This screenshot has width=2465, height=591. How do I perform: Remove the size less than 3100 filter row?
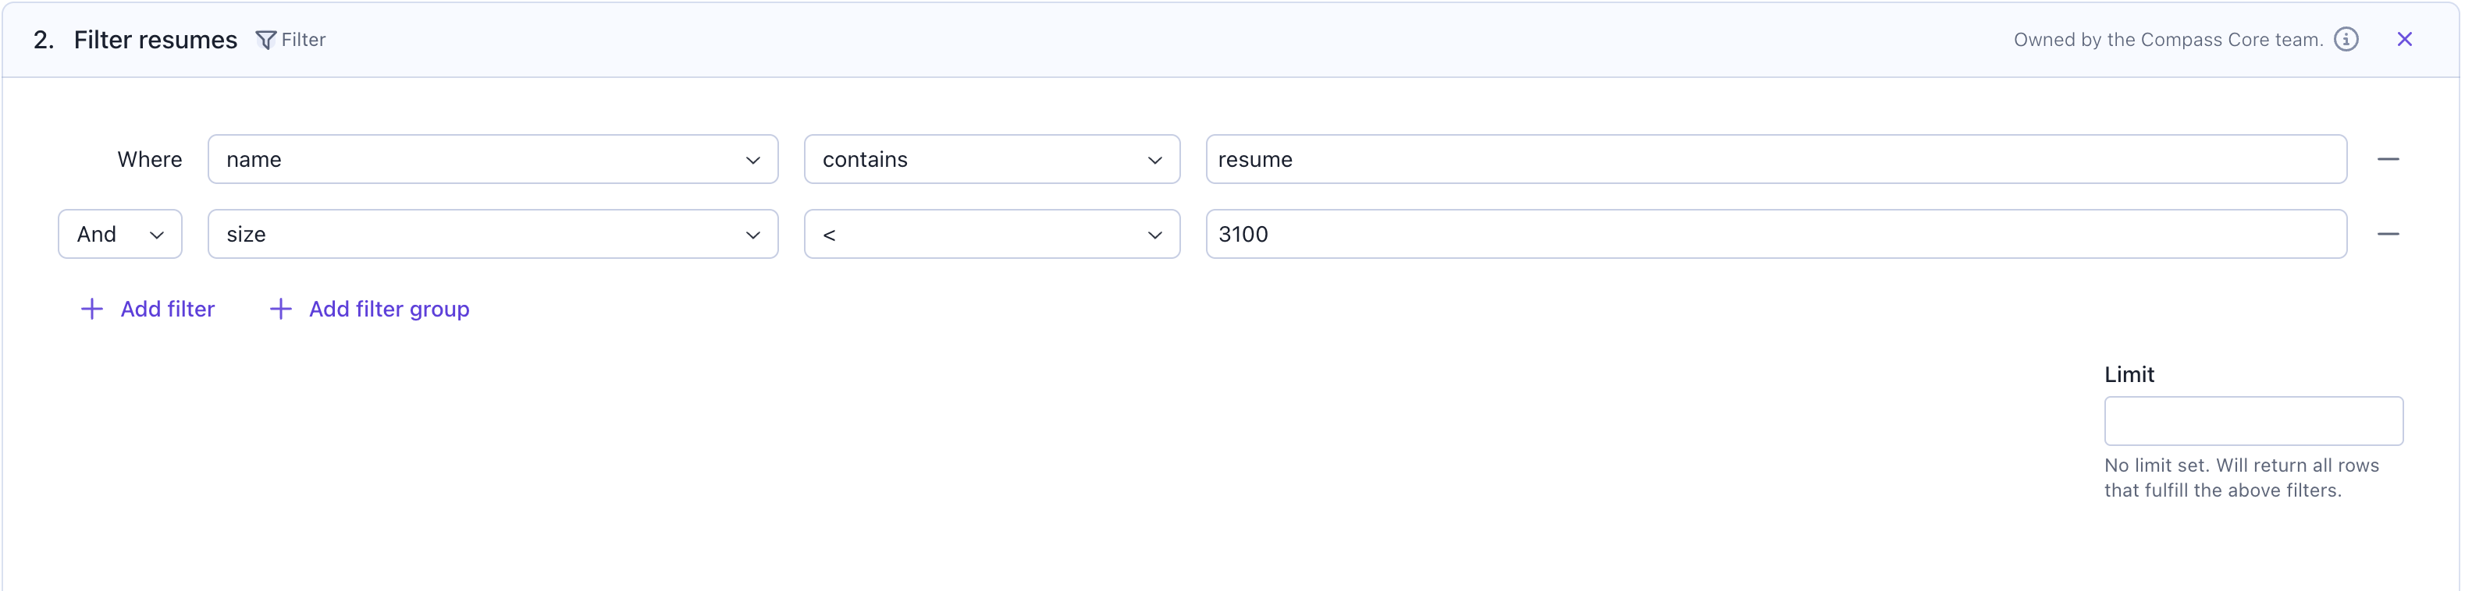tap(2388, 235)
